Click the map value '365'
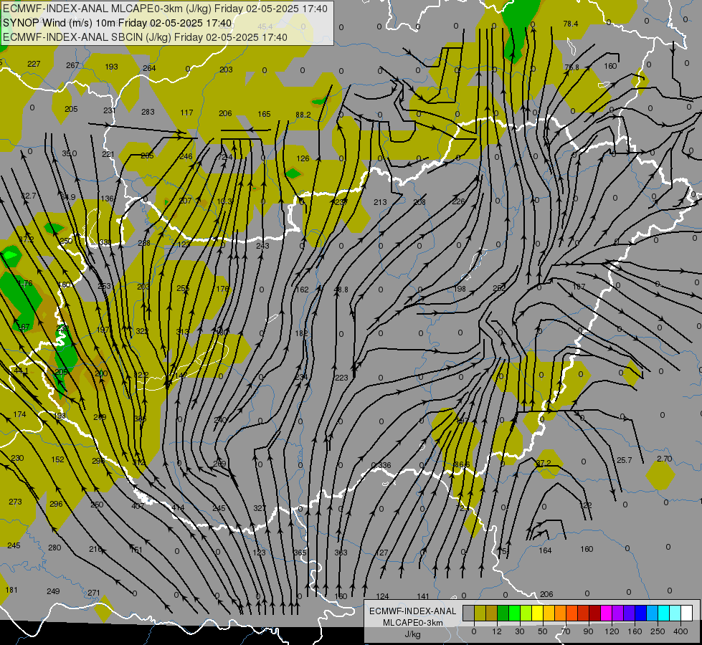Image resolution: width=702 pixels, height=645 pixels. coord(300,553)
